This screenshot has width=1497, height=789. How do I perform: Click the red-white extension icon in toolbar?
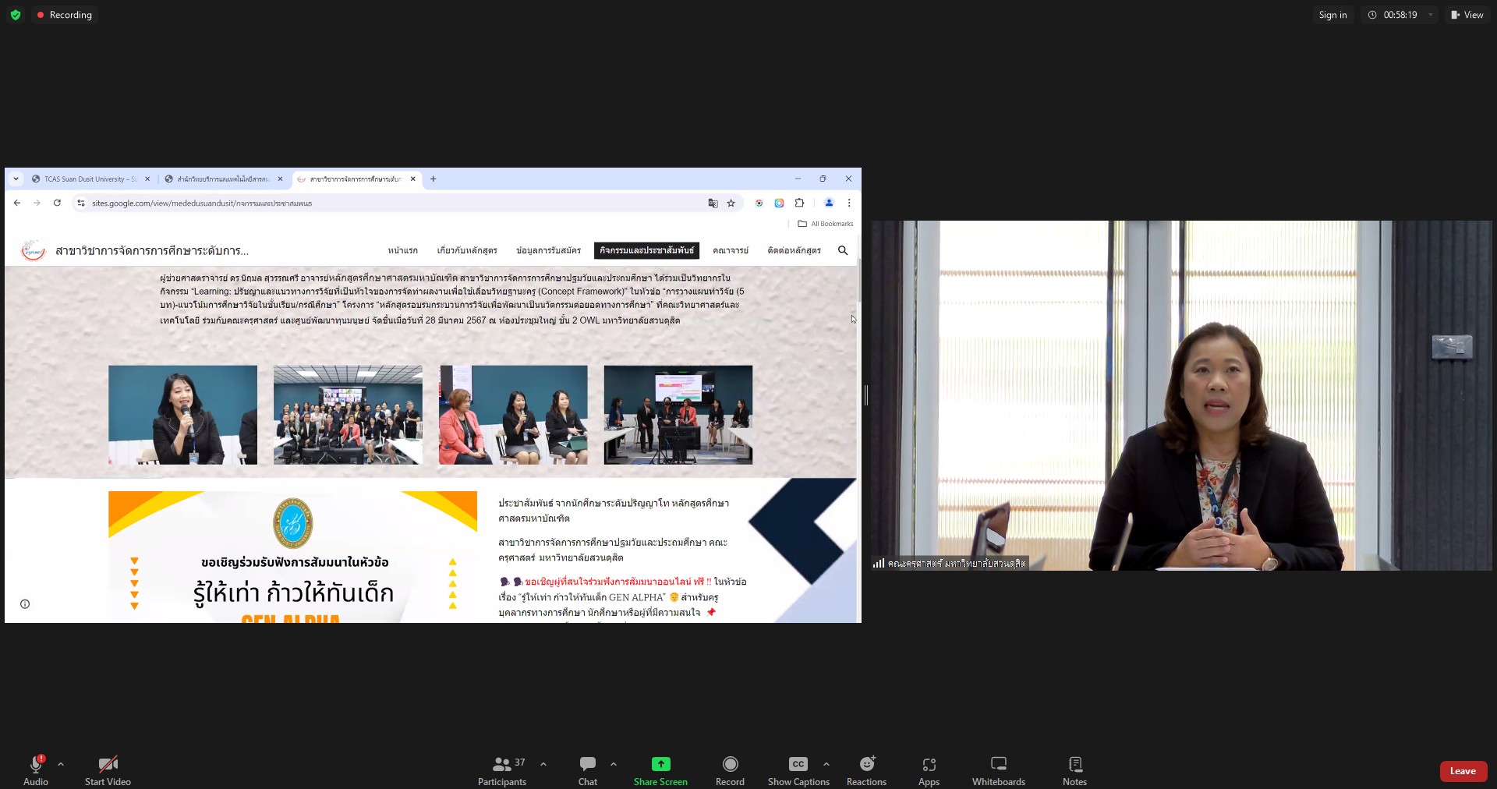[759, 203]
